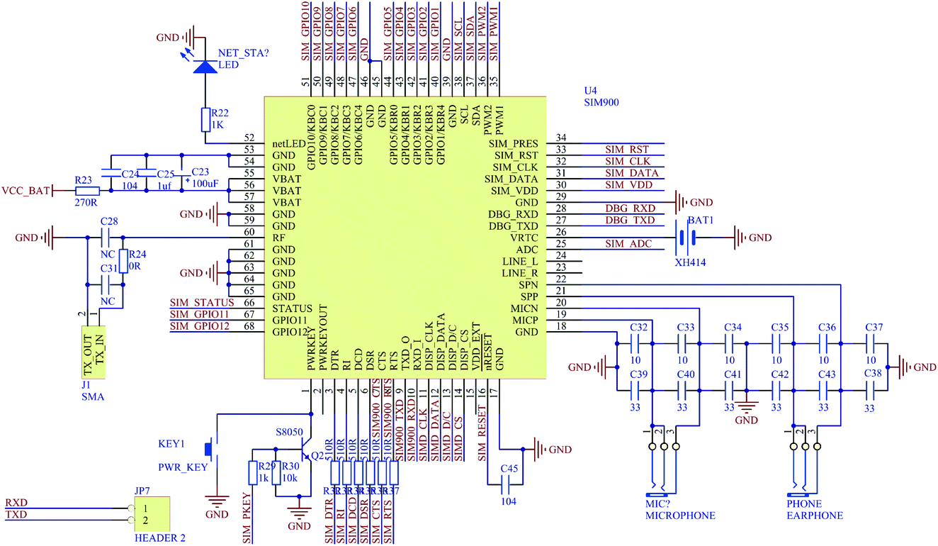The width and height of the screenshot is (938, 546).
Task: Click resistor R30 10k symbol
Action: (276, 473)
